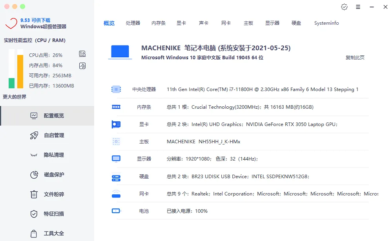Image resolution: width=392 pixels, height=241 pixels.
Task: Open 特征扫描 in the sidebar
Action: click(47, 214)
